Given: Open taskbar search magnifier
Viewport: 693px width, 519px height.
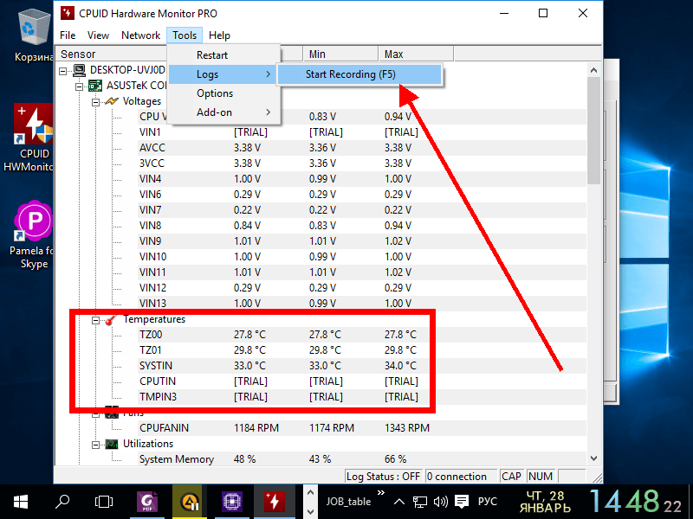Looking at the screenshot, I should tap(62, 502).
